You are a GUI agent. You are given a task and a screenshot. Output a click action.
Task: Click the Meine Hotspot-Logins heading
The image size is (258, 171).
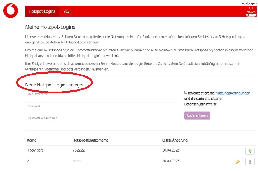pos(50,27)
